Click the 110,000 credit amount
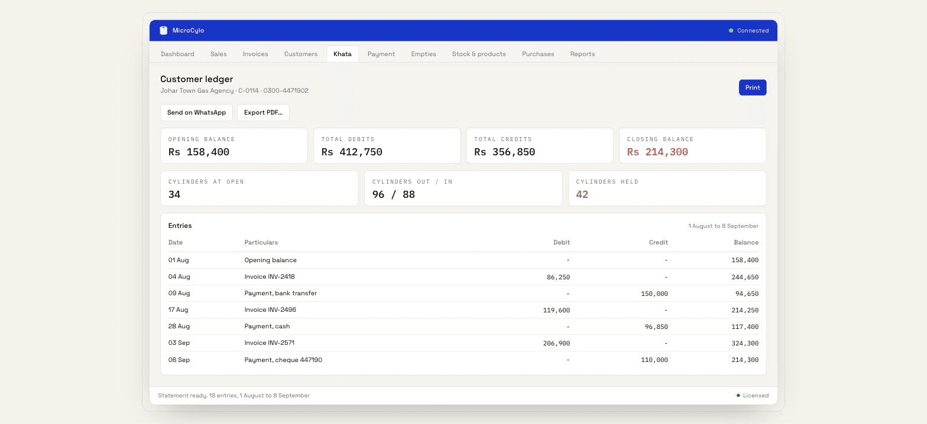The height and width of the screenshot is (424, 927). [x=654, y=360]
